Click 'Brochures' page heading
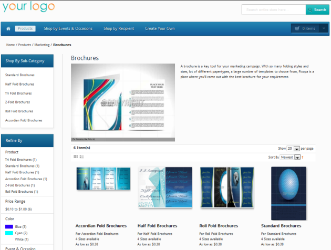This screenshot has width=331, height=250. click(x=85, y=58)
